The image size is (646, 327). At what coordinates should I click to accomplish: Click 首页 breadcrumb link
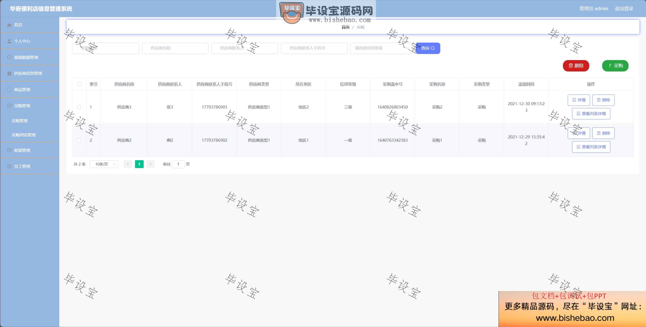pos(346,27)
